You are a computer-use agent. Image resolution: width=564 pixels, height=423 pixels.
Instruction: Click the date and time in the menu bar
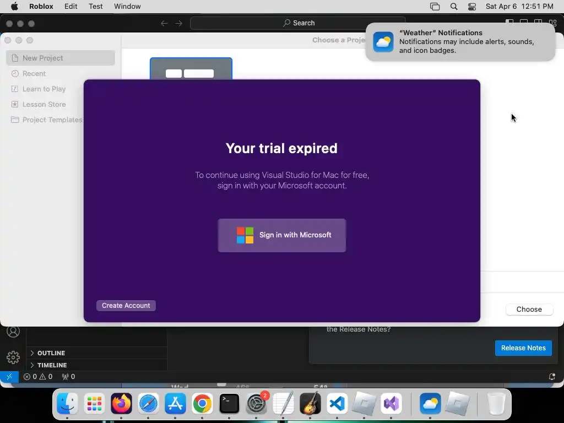coord(519,7)
